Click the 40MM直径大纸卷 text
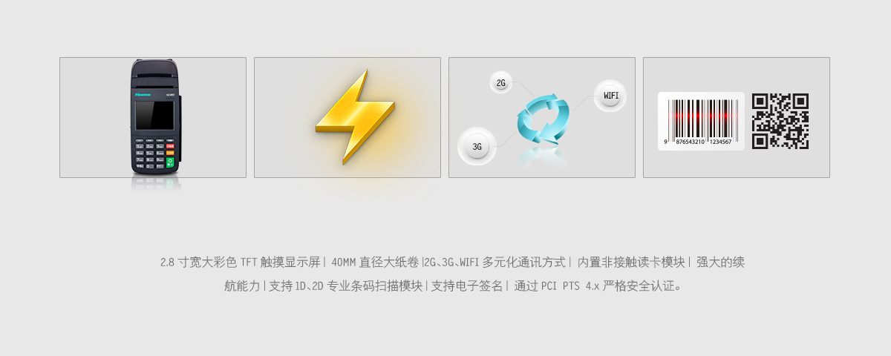This screenshot has width=891, height=356. point(375,262)
